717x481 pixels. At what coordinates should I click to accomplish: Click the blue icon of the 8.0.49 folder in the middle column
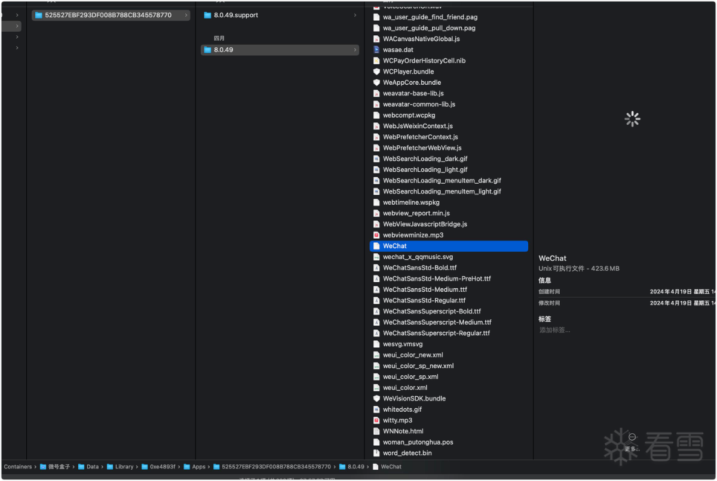[x=208, y=50]
